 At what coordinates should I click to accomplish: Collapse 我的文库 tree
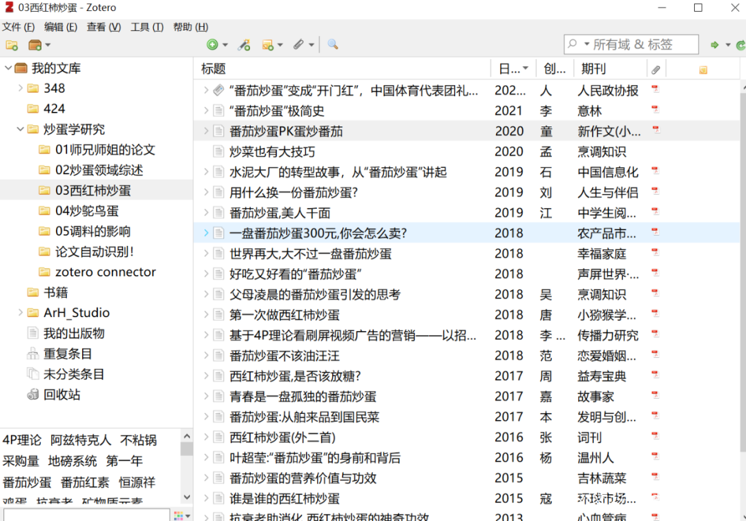pos(8,68)
